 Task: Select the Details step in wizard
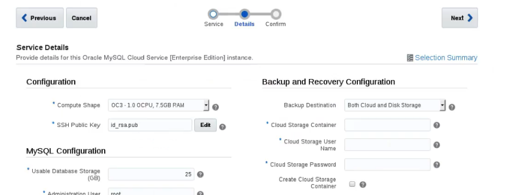pos(244,14)
